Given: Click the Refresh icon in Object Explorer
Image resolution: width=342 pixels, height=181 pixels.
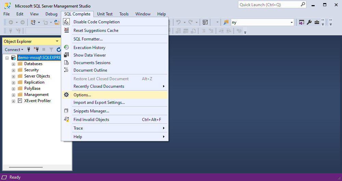Looking at the screenshot, I should [59, 50].
